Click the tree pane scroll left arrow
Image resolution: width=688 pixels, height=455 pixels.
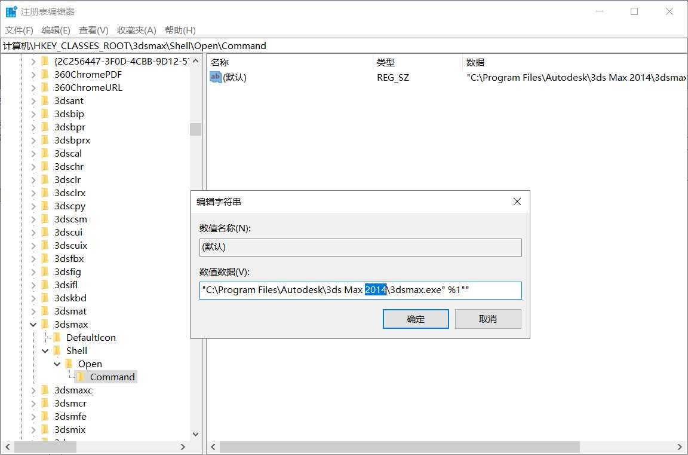click(x=7, y=447)
